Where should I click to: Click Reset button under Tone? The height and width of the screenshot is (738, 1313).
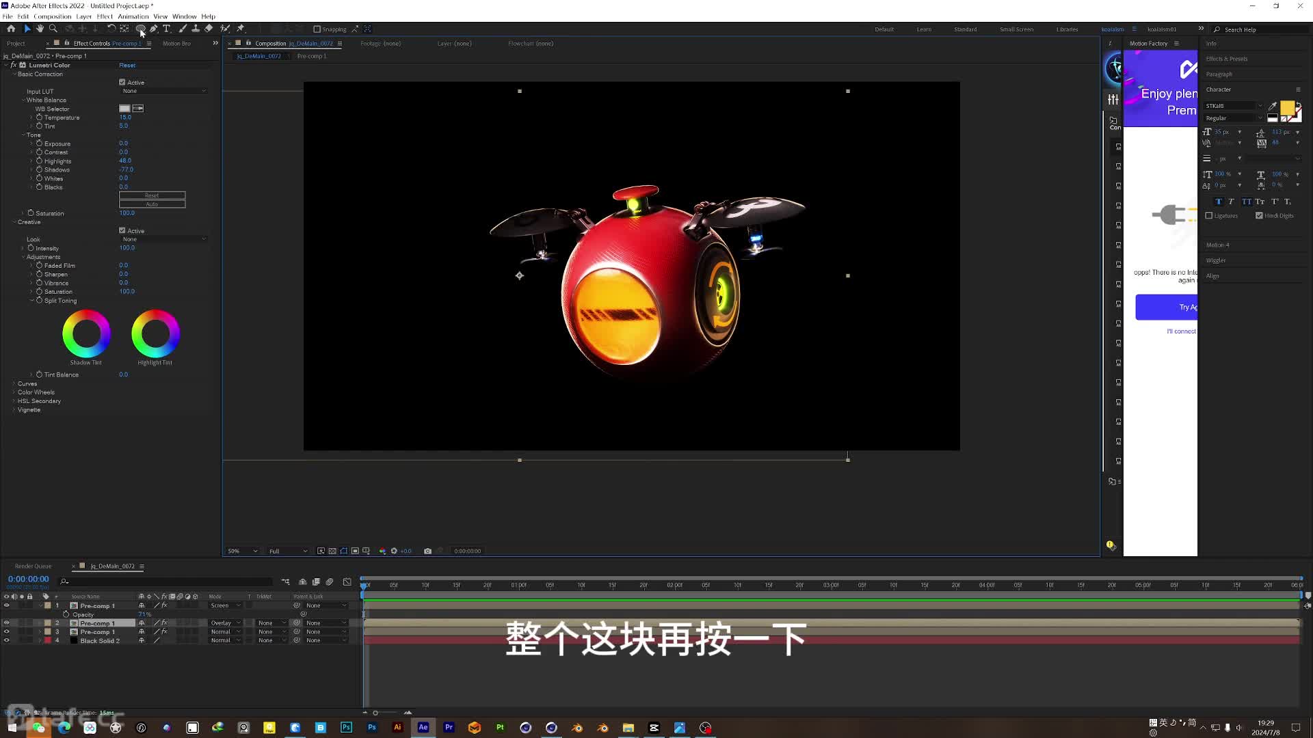pyautogui.click(x=152, y=195)
